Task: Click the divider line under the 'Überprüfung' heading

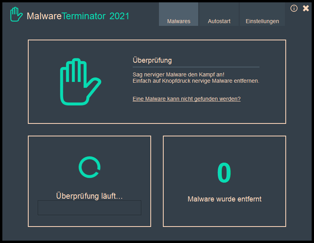Action: pos(196,67)
